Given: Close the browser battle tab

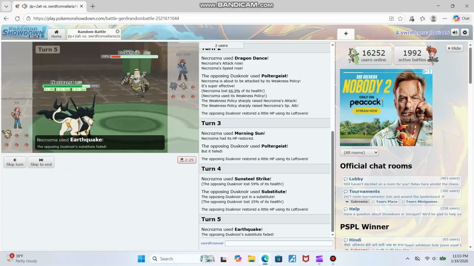Looking at the screenshot, I should click(81, 6).
